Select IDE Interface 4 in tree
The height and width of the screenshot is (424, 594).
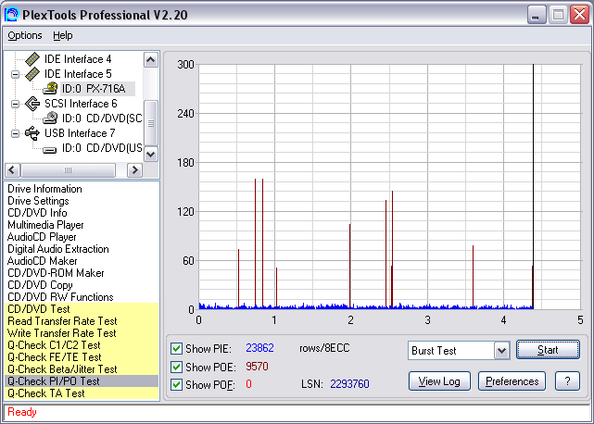(78, 59)
